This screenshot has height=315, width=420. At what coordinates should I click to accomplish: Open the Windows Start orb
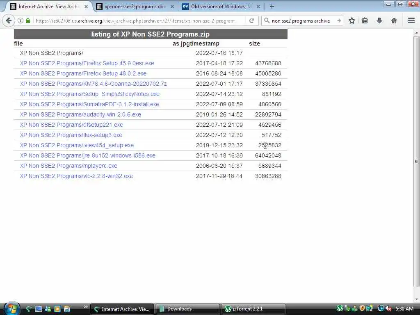11,308
